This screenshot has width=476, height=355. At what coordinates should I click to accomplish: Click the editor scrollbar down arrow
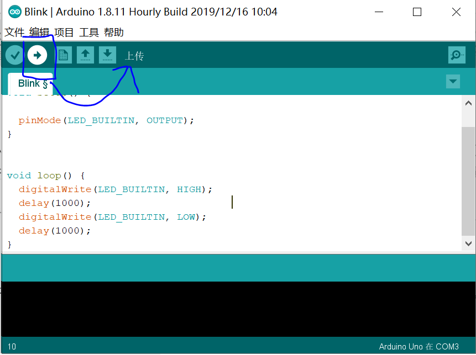pyautogui.click(x=468, y=243)
